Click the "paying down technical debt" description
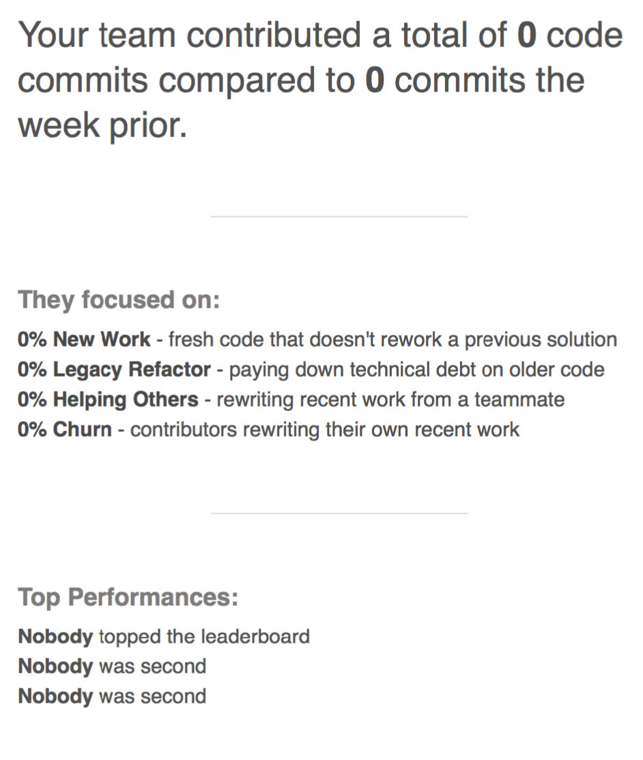This screenshot has height=760, width=643. pyautogui.click(x=416, y=370)
